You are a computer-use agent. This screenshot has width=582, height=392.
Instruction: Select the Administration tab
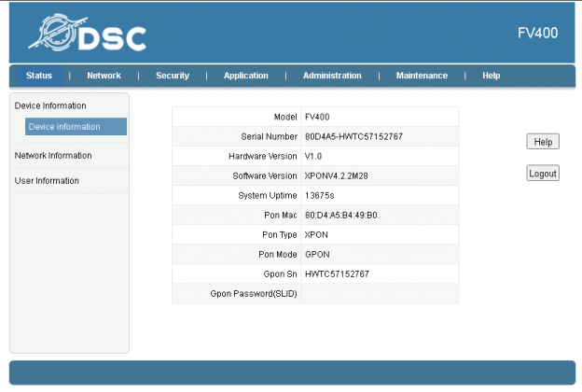[x=332, y=76]
